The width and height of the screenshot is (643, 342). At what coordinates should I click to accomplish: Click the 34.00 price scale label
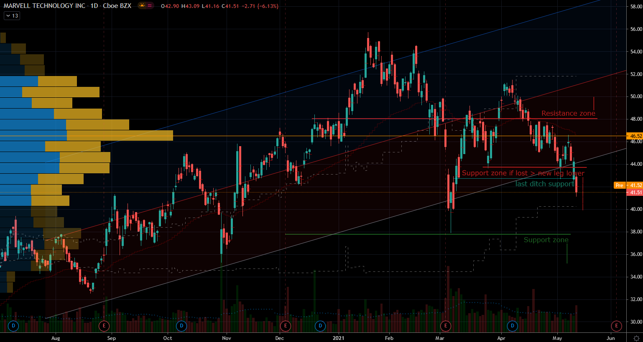[636, 277]
